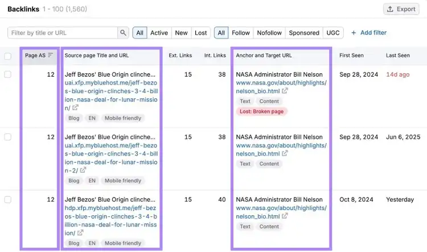Viewport: 427px width, 252px height.
Task: Open external icon of nelson_bio.html in Yesterday row
Action: [285, 216]
